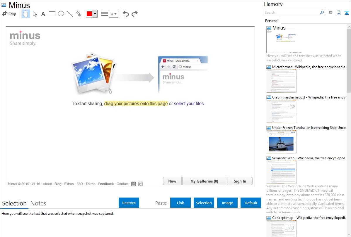Click the Microformat - Wikipedia snapshot title
Screen dimensions: 351x237
tap(309, 67)
